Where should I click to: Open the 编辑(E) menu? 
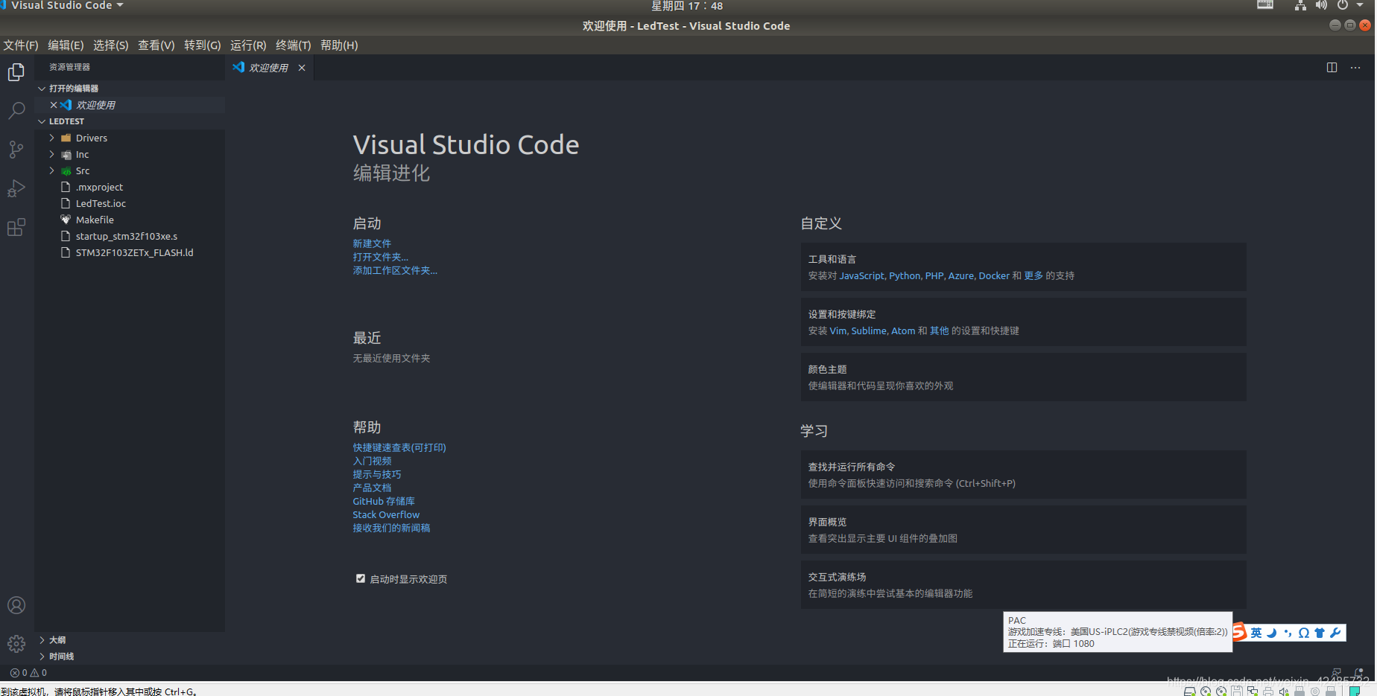click(x=66, y=45)
